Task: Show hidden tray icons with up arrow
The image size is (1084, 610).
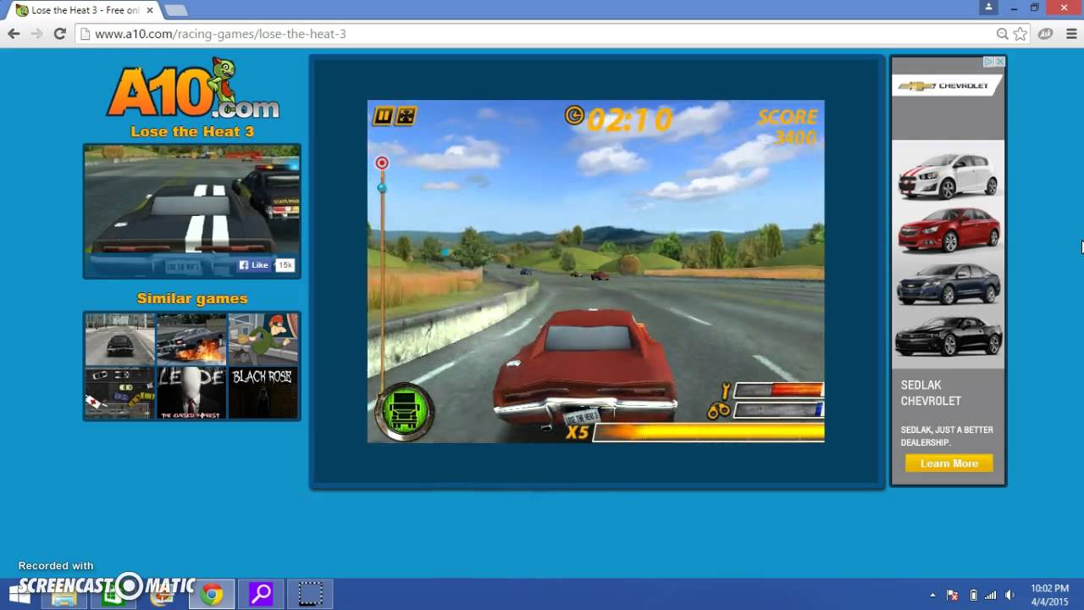Action: click(932, 595)
